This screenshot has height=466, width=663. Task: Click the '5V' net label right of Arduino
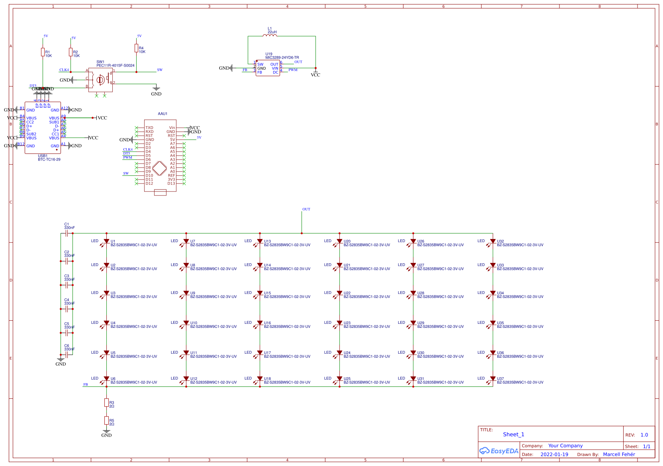coord(199,137)
